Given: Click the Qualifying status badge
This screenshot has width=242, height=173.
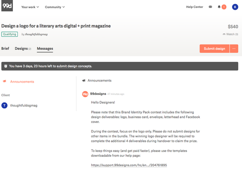Looking at the screenshot, I should pyautogui.click(x=9, y=34).
